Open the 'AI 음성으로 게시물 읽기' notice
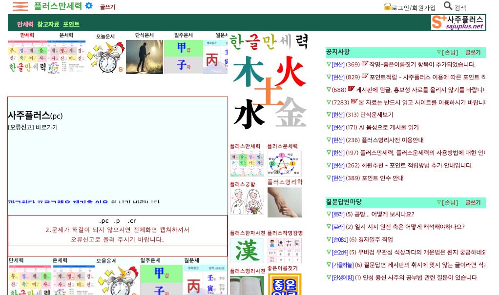This screenshot has width=499, height=295. point(389,127)
